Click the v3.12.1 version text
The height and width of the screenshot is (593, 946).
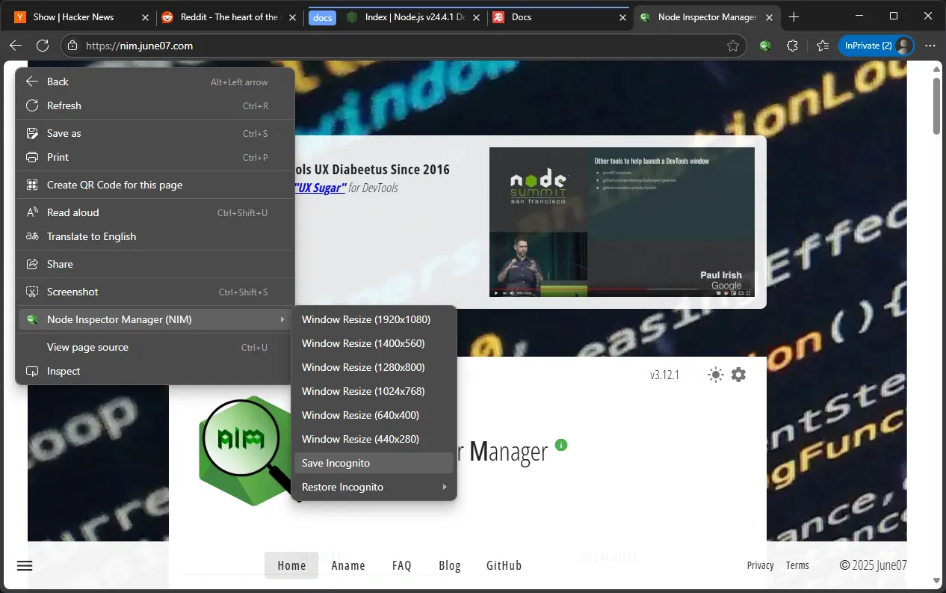pos(665,375)
